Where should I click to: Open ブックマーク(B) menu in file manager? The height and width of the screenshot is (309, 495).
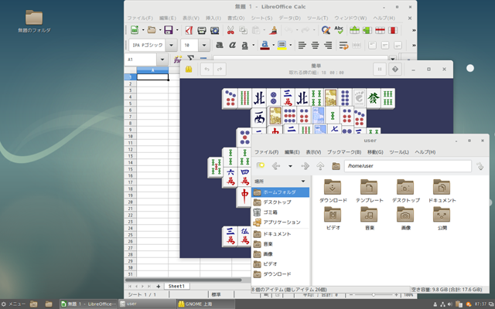[x=343, y=152]
